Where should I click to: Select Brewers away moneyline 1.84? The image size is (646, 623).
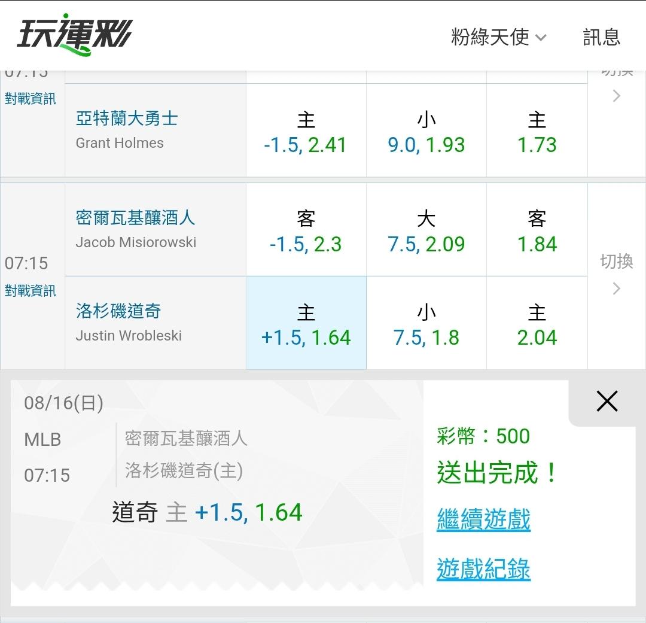click(x=537, y=230)
